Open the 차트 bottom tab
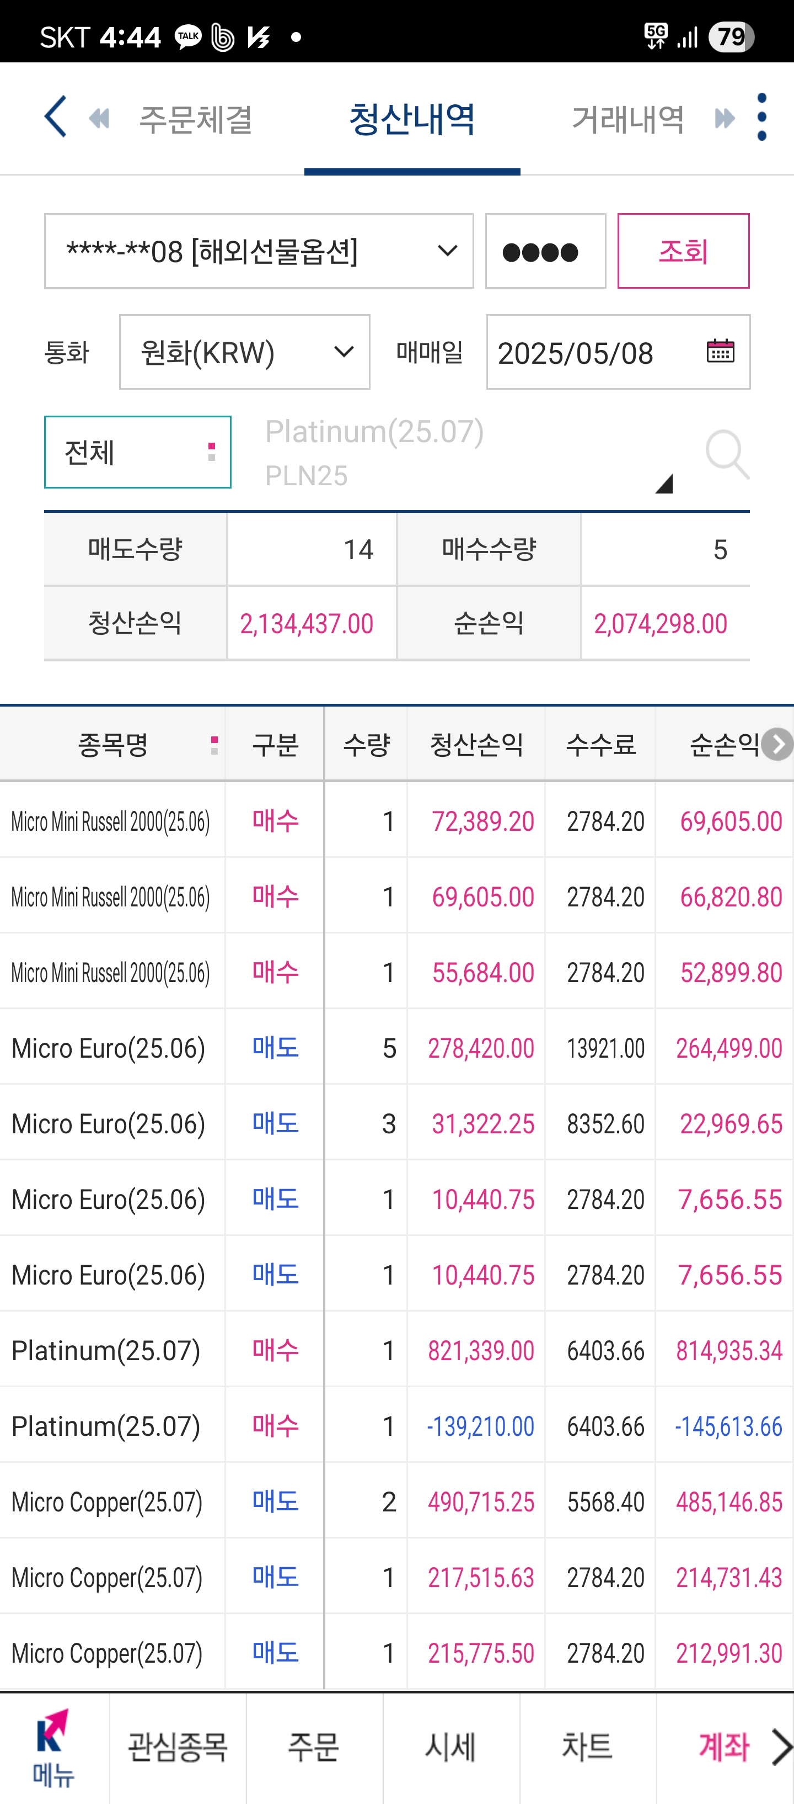Viewport: 794px width, 1804px height. point(588,1747)
